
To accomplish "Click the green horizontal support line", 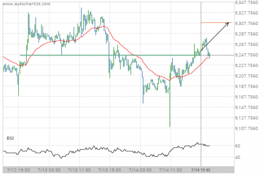I will click(x=110, y=55).
